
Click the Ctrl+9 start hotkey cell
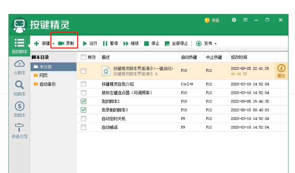click(187, 84)
